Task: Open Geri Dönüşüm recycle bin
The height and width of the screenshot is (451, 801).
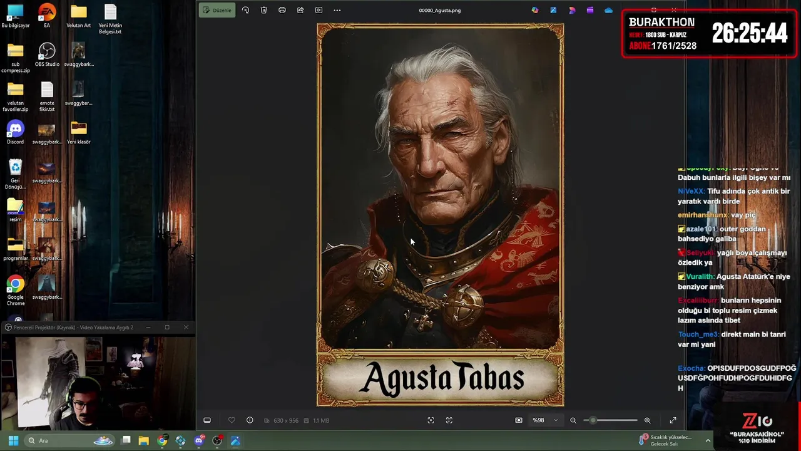Action: click(16, 174)
